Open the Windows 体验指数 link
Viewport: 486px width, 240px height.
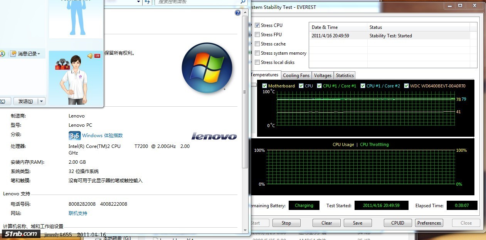coord(103,136)
